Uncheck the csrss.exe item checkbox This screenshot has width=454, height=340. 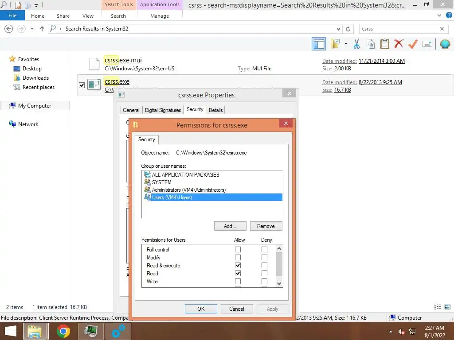82,85
